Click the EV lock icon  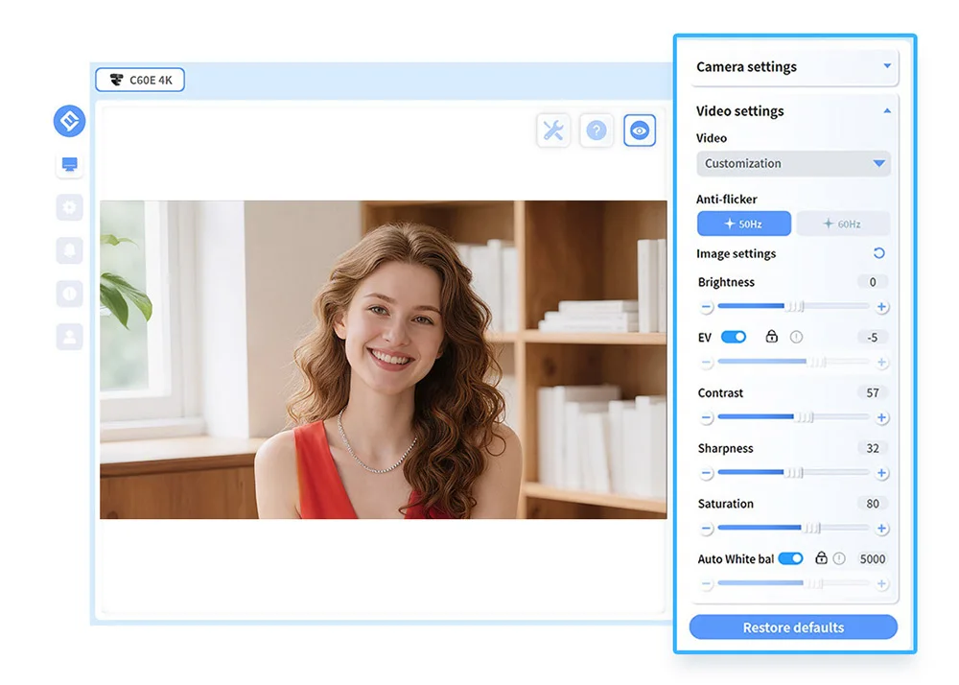(772, 337)
